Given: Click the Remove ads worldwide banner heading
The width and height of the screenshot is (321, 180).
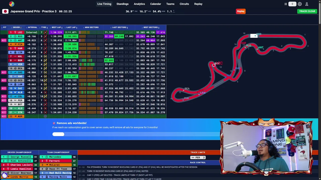Looking at the screenshot, I should (x=71, y=123).
